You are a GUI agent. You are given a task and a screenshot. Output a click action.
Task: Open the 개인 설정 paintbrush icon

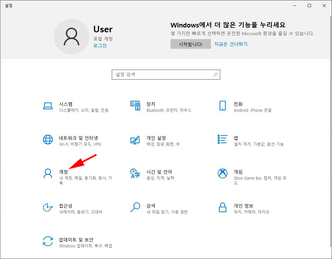(x=135, y=140)
